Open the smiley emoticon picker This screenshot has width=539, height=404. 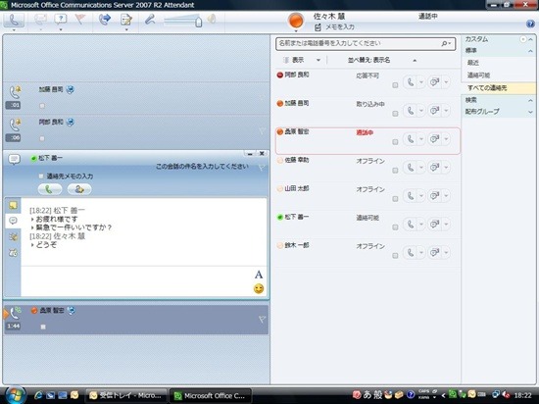point(259,288)
